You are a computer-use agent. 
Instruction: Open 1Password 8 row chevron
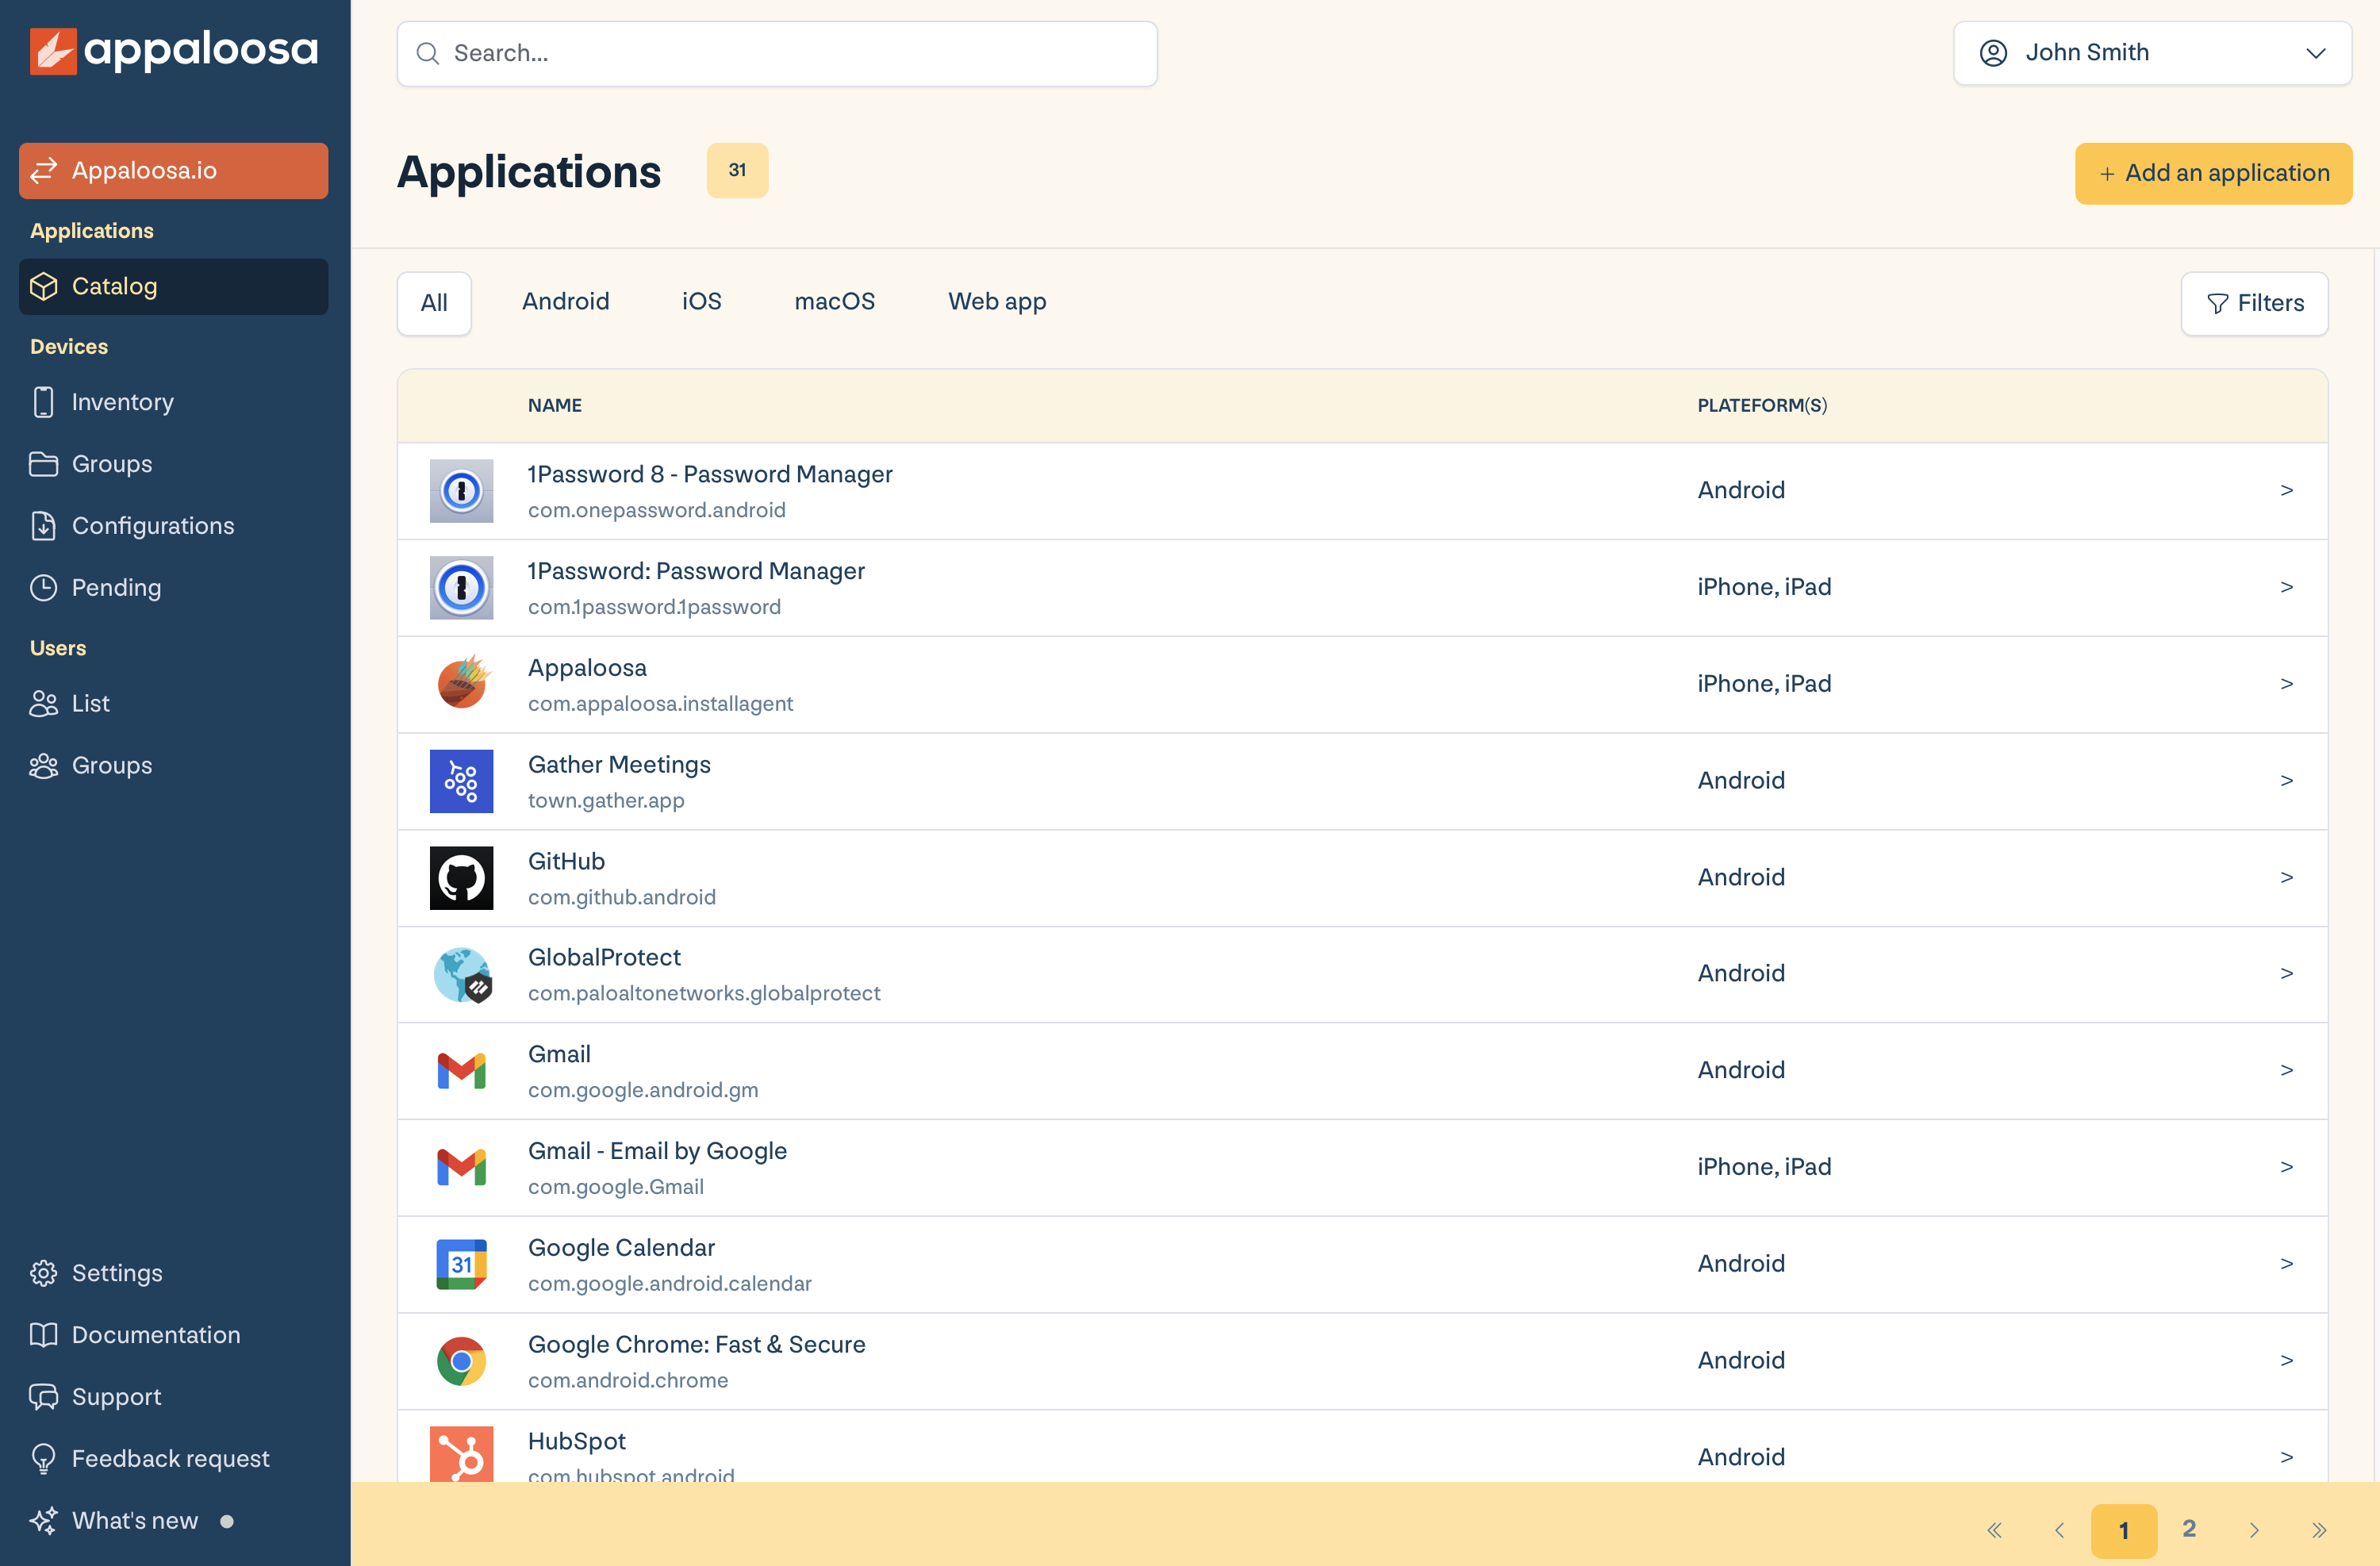click(x=2286, y=491)
